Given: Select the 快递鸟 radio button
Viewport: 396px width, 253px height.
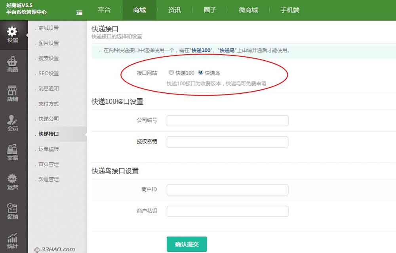Looking at the screenshot, I should (201, 72).
